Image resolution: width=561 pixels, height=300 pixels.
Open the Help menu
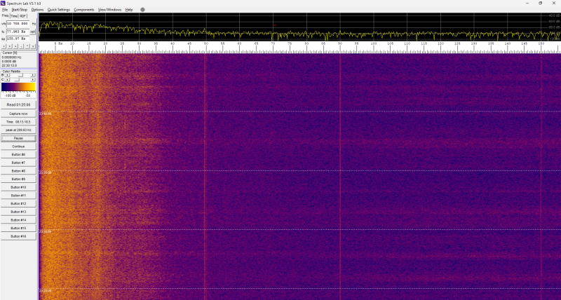tap(129, 10)
